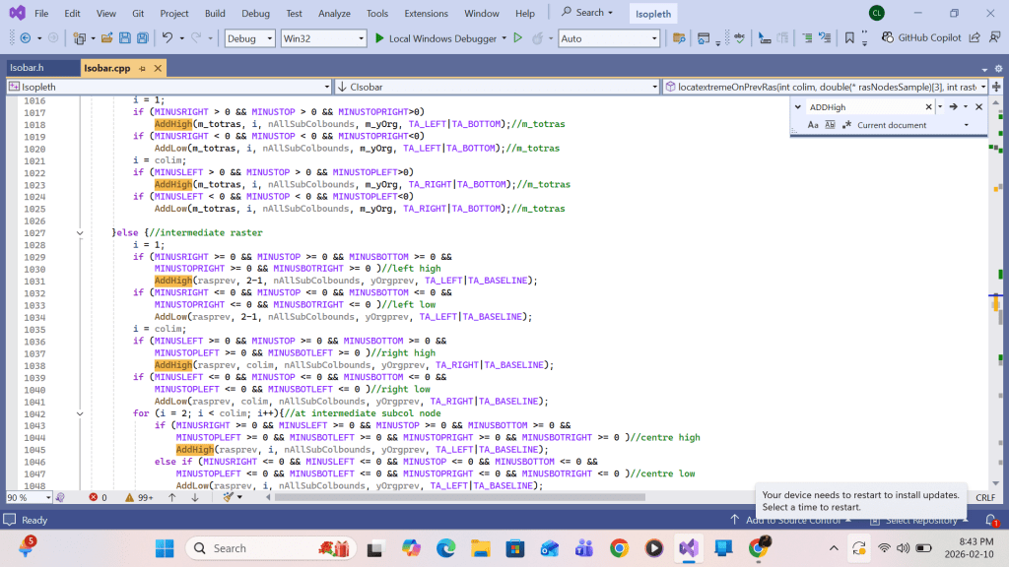The image size is (1009, 567).
Task: Toggle Match case option in Find box
Action: [813, 125]
